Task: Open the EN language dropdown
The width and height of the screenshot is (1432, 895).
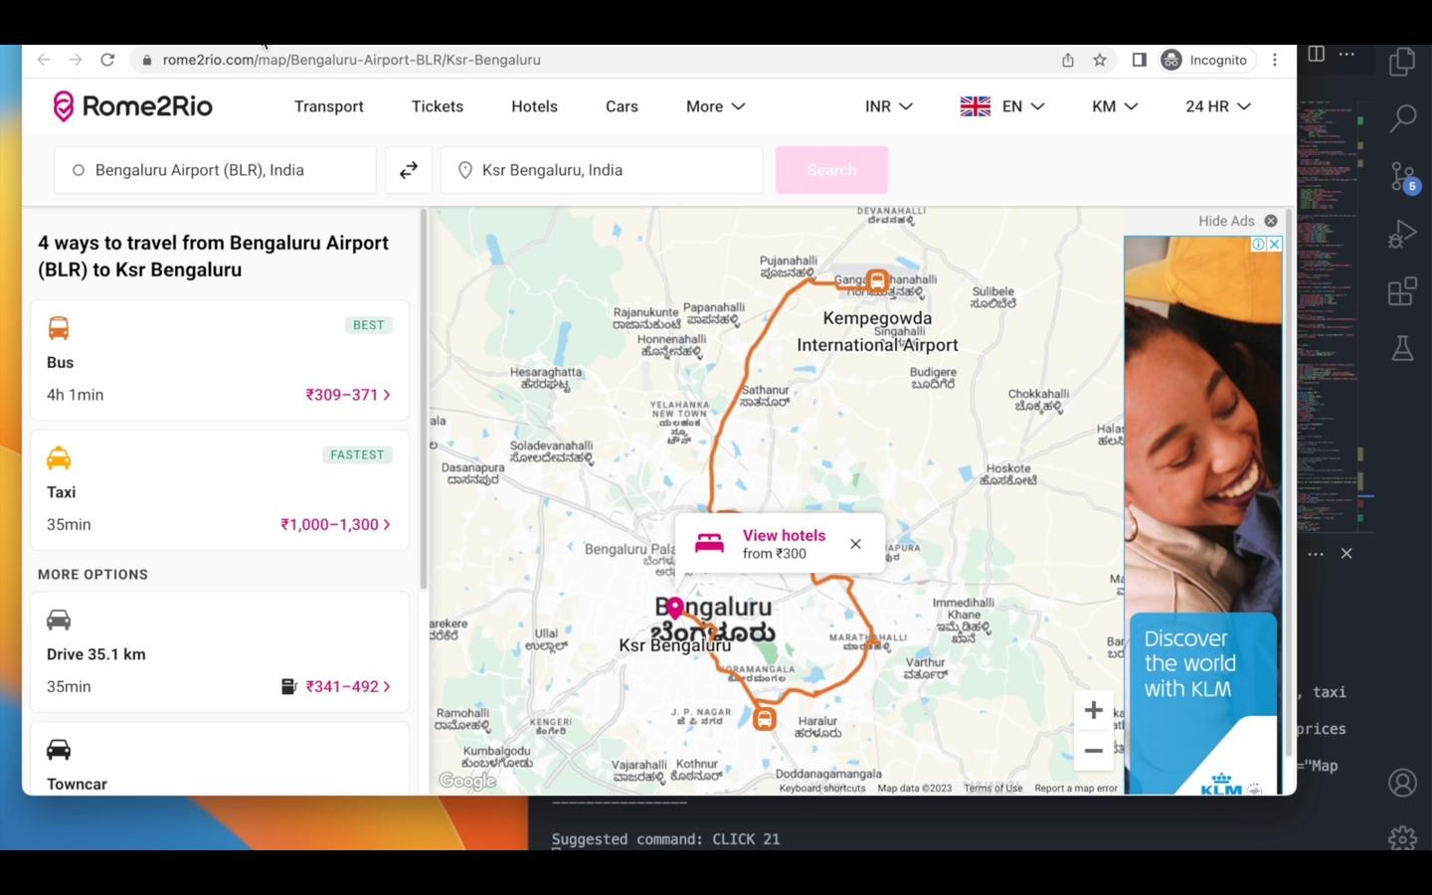Action: click(1002, 106)
